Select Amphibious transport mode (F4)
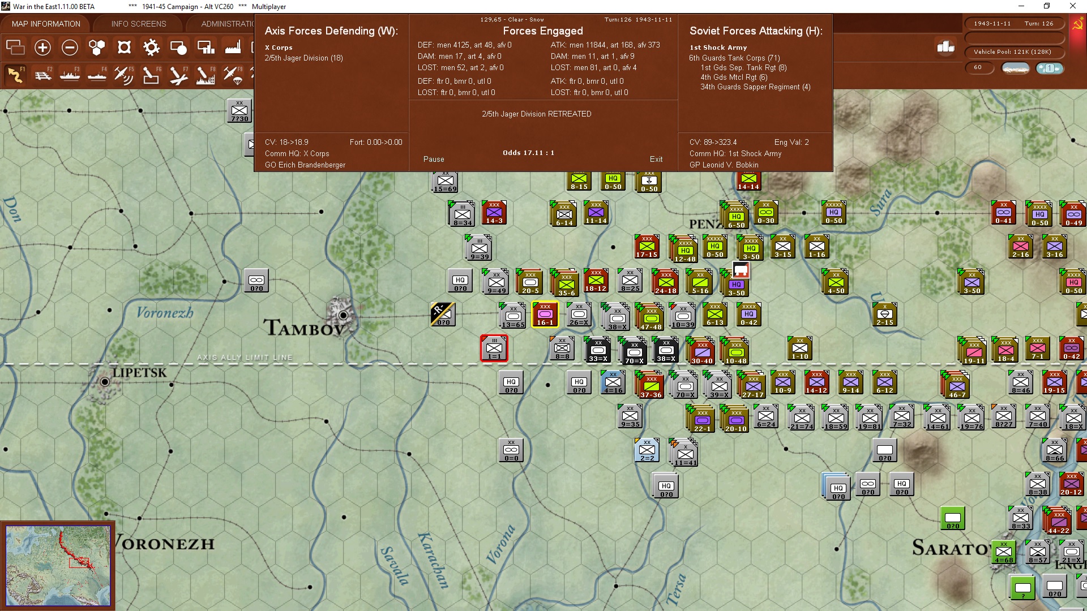 tap(97, 75)
